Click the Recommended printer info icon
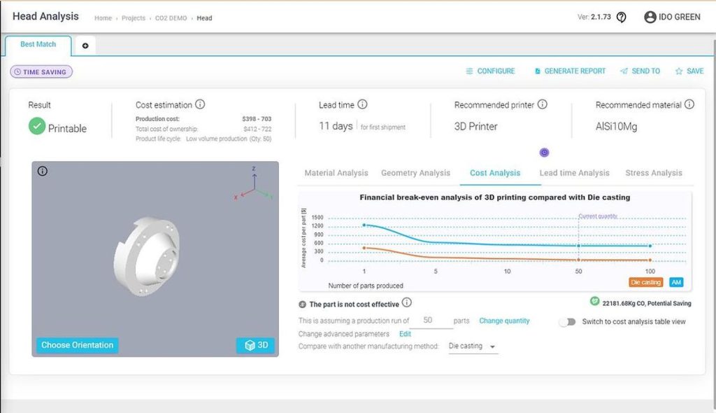The height and width of the screenshot is (413, 716). pyautogui.click(x=542, y=104)
